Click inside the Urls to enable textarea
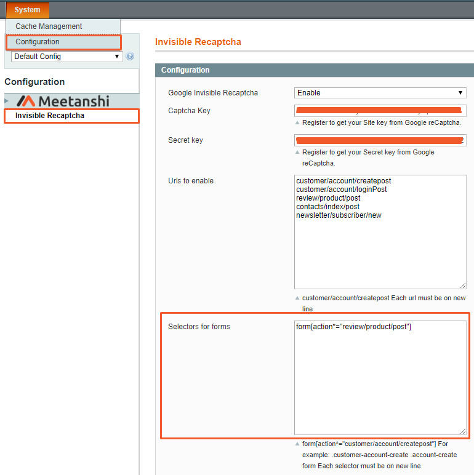Viewport: 474px width, 475px height. coord(380,232)
